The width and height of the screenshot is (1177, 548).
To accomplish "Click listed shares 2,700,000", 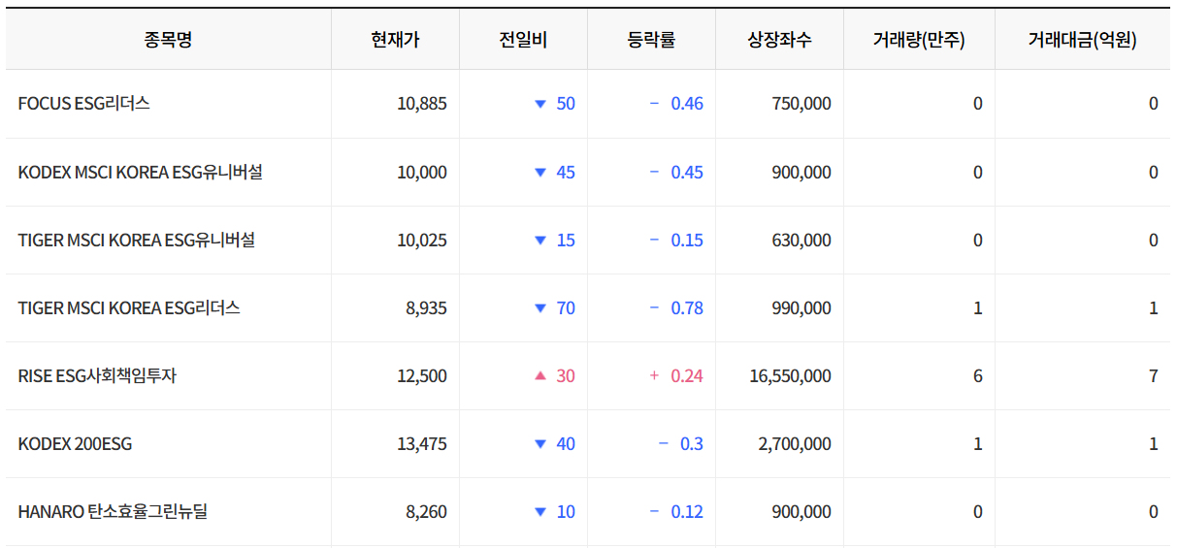I will point(795,443).
